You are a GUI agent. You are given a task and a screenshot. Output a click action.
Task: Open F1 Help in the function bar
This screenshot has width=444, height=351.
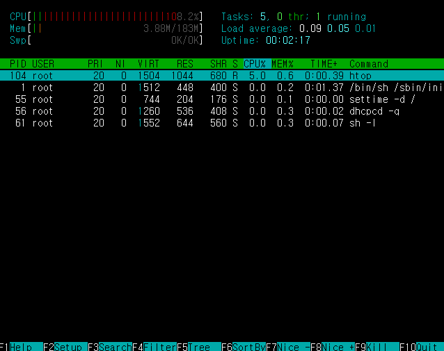tap(22, 347)
